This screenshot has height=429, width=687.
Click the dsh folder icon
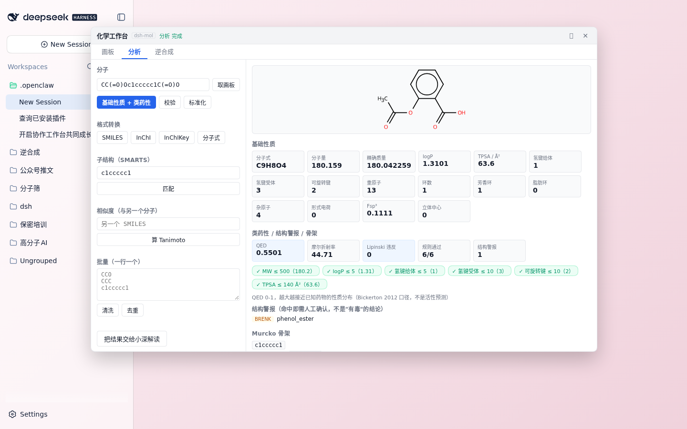click(13, 206)
